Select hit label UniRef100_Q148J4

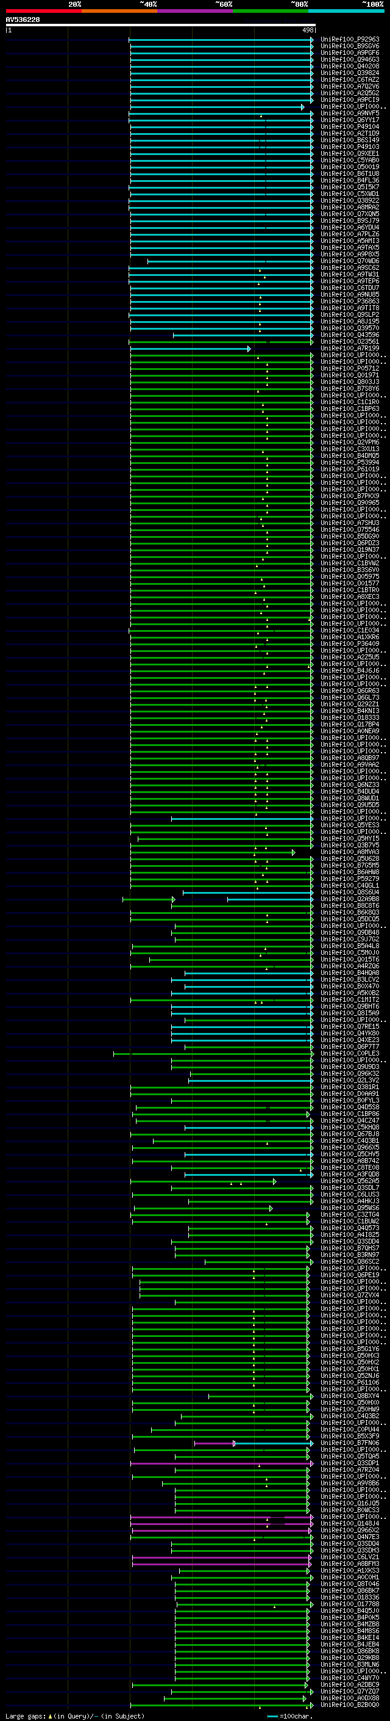click(x=349, y=1523)
